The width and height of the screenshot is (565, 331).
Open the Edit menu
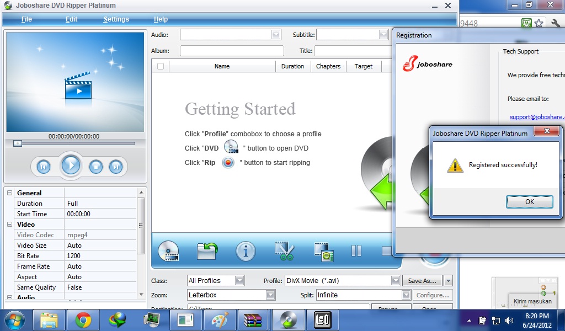coord(71,19)
